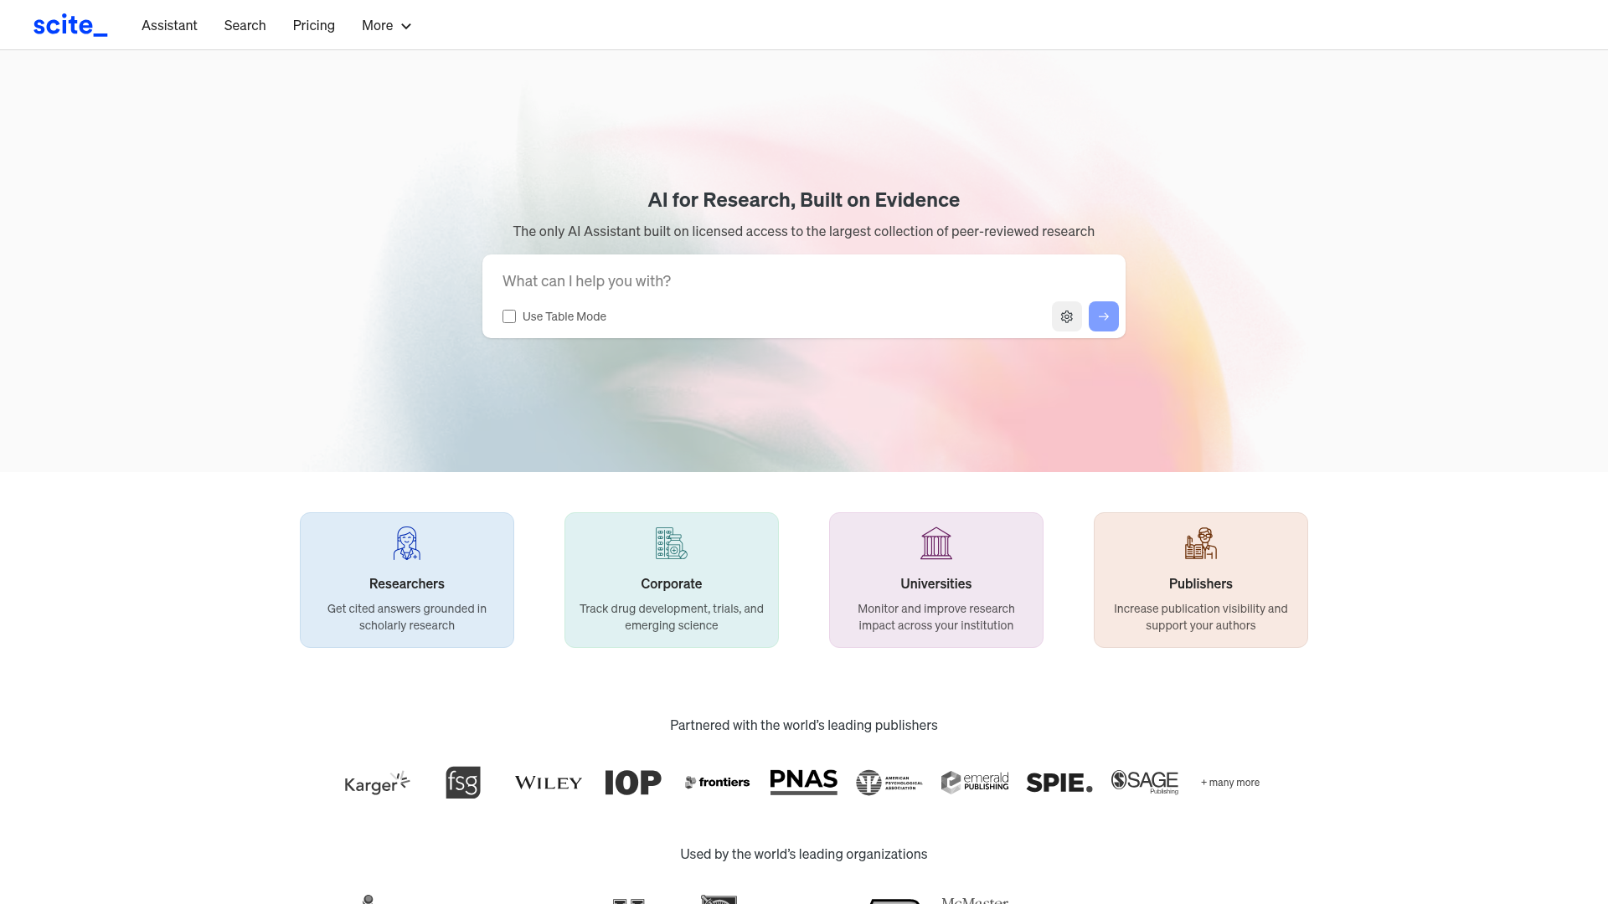Click the Universities building icon
This screenshot has height=904, width=1608.
coord(935,543)
